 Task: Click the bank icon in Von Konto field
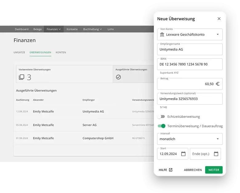(162, 34)
